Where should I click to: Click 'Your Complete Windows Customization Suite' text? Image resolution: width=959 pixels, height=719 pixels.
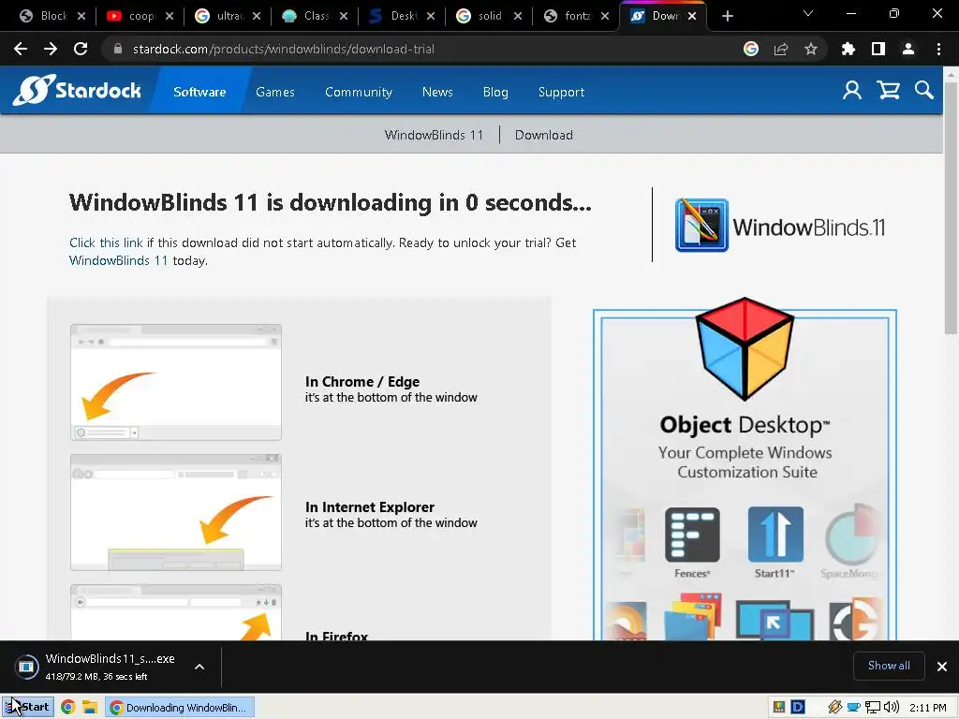[x=745, y=462]
